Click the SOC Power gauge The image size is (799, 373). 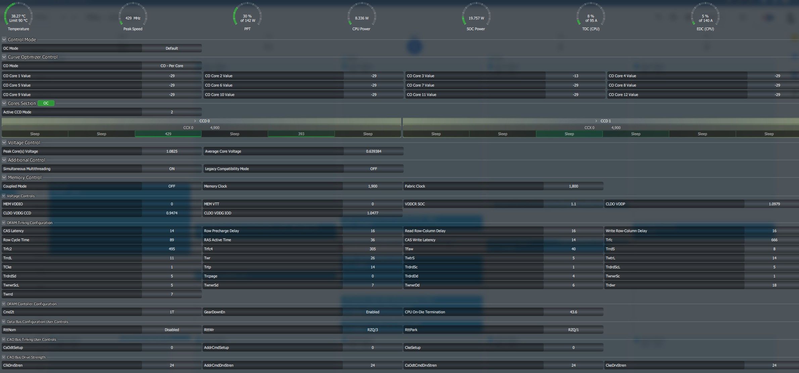476,17
